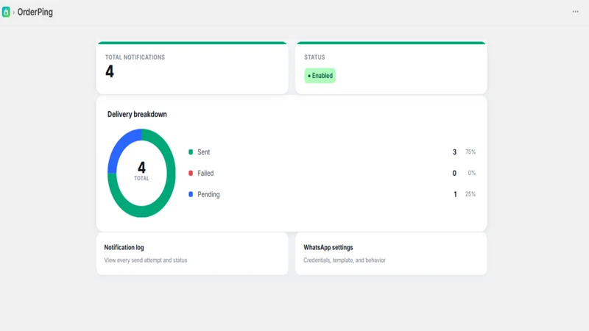Click the red Failed legend swatch

tap(191, 173)
